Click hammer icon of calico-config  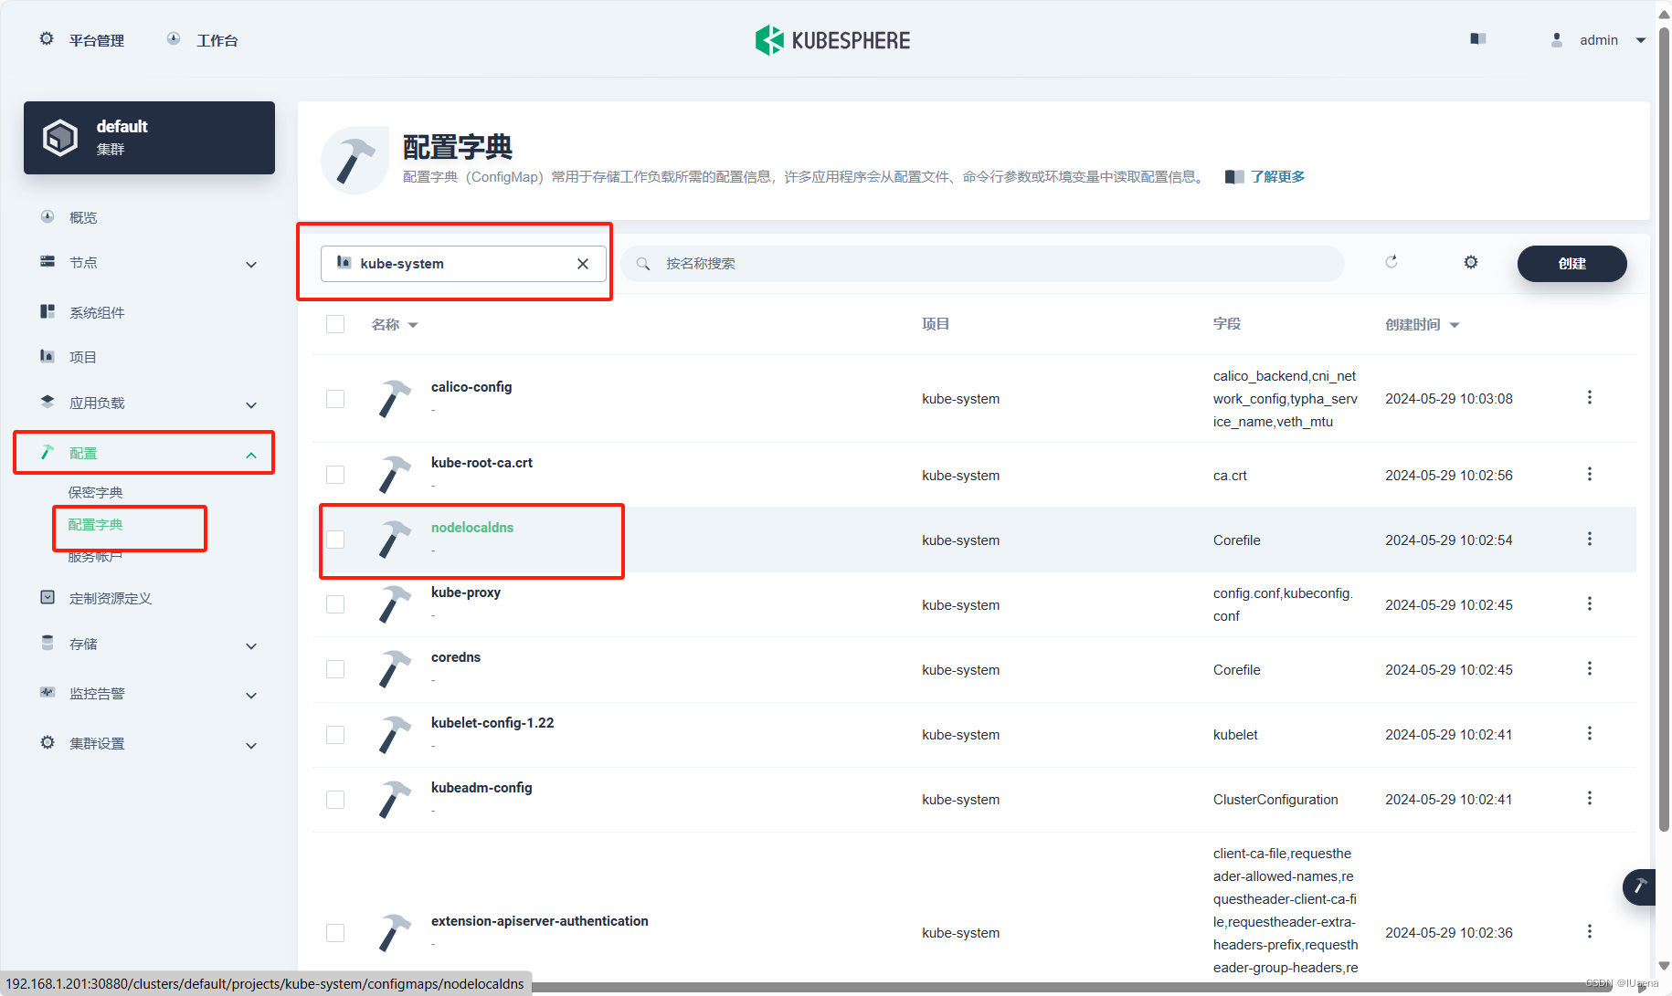pos(394,399)
